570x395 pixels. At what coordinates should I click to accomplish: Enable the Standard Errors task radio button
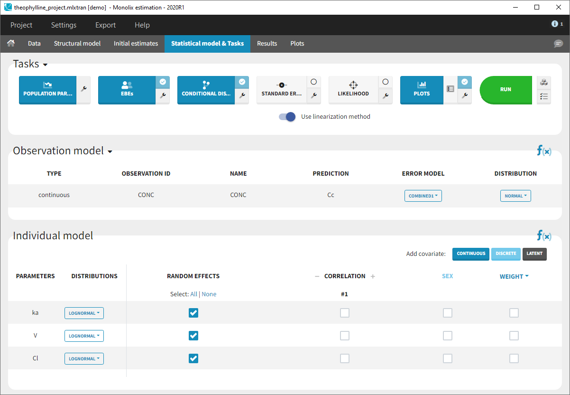click(313, 82)
